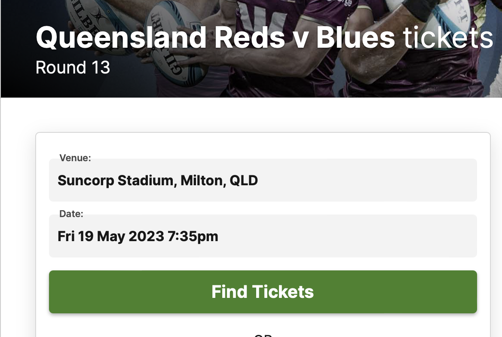Click the Round 13 subtitle

click(73, 67)
